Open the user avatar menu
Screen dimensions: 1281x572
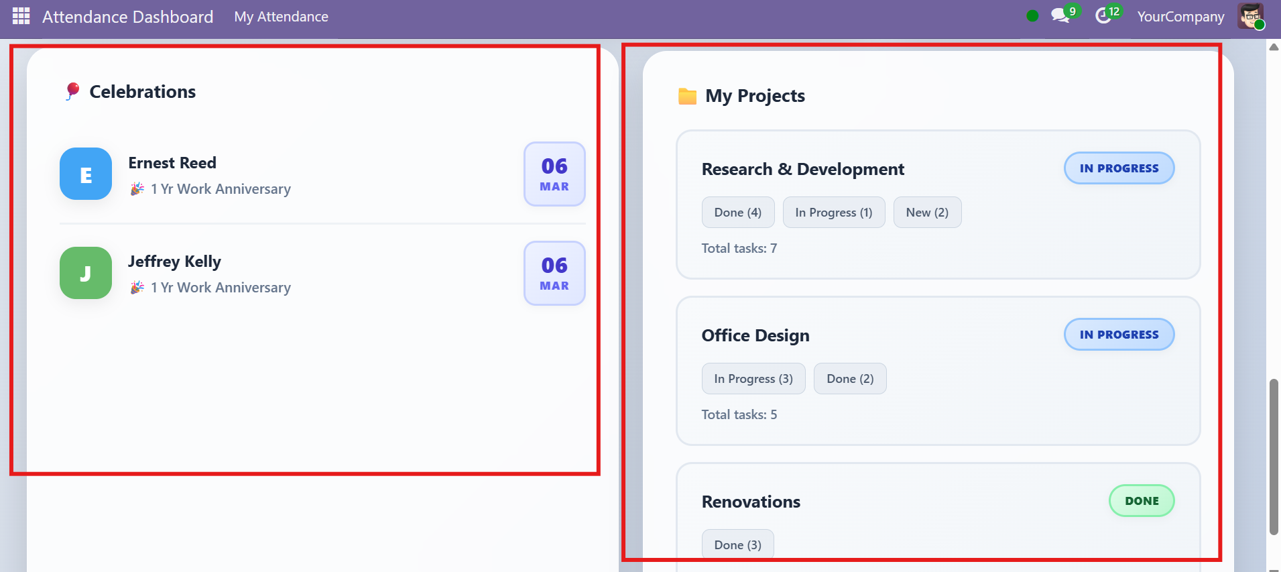pos(1251,16)
